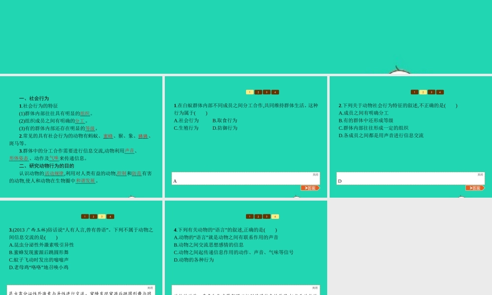Click 关闭 on the question 1 answer box
The width and height of the screenshot is (492, 295).
click(315, 175)
